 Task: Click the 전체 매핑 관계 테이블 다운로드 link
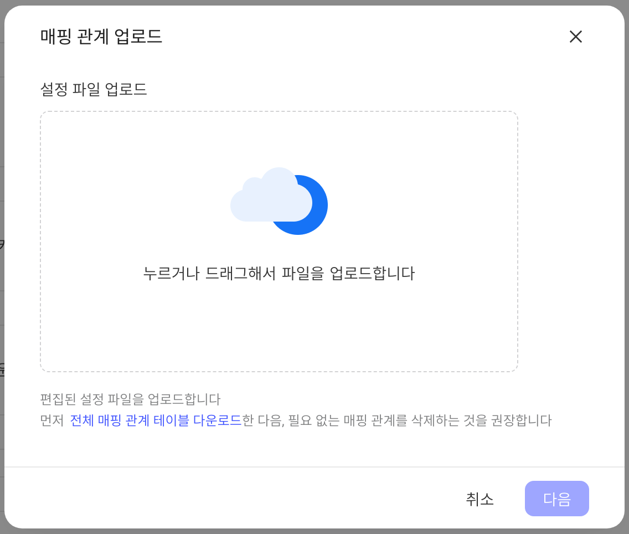coord(156,420)
